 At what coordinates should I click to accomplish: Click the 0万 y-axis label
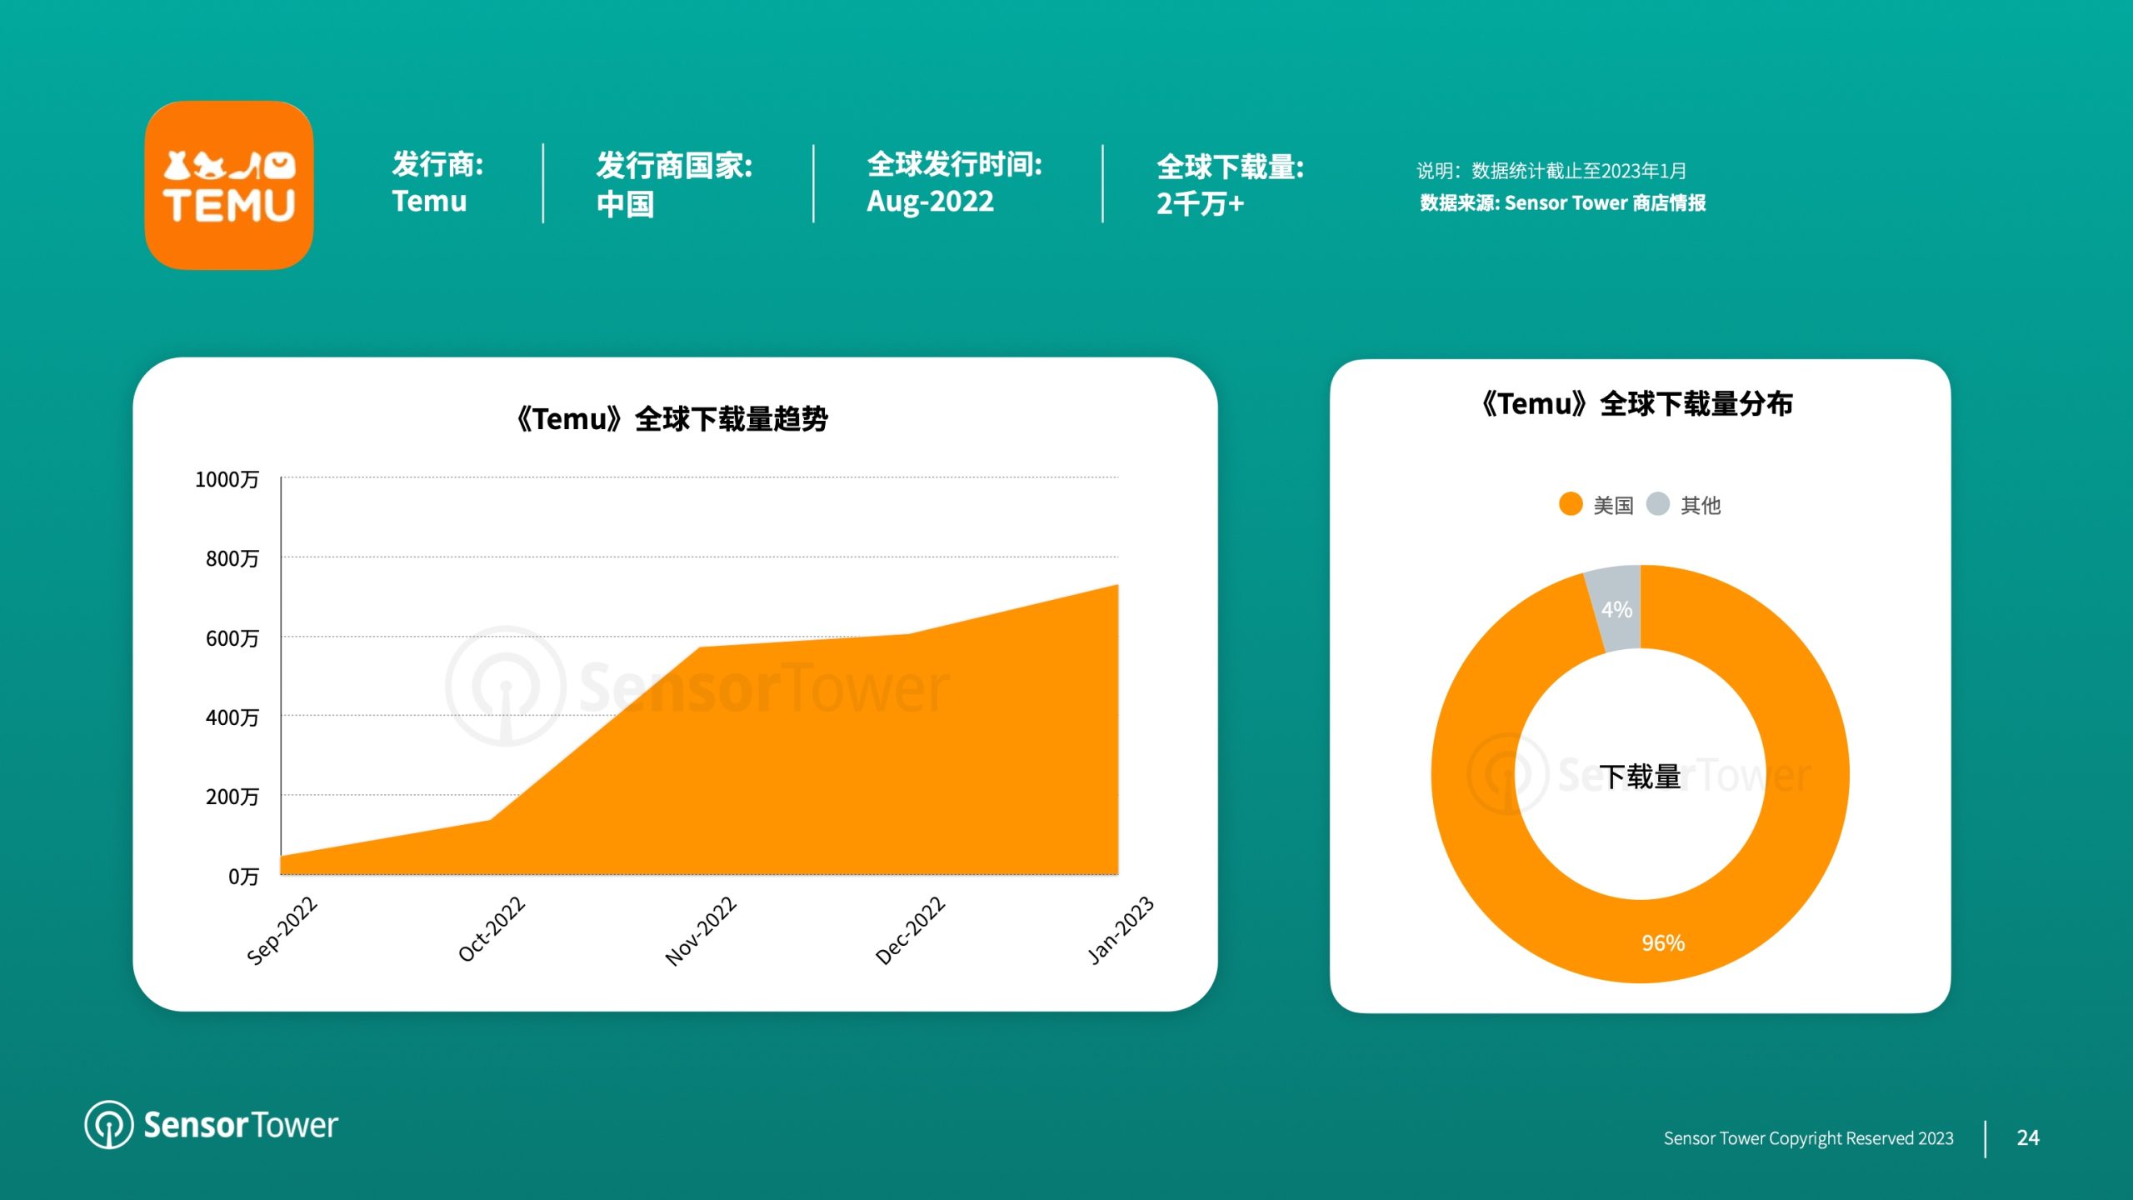[x=243, y=877]
